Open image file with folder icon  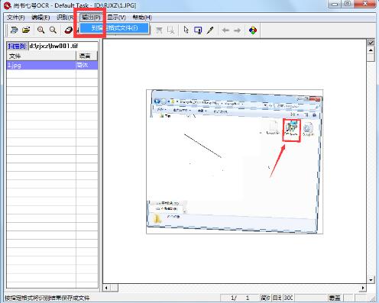tap(26, 30)
